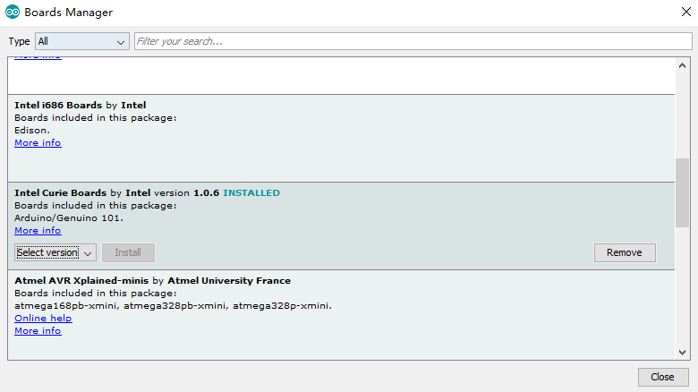Click the Arduino logo icon in title bar
698x392 pixels.
[x=13, y=12]
